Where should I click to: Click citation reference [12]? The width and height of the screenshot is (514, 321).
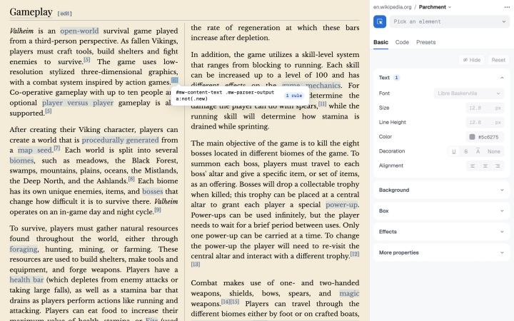click(x=355, y=254)
